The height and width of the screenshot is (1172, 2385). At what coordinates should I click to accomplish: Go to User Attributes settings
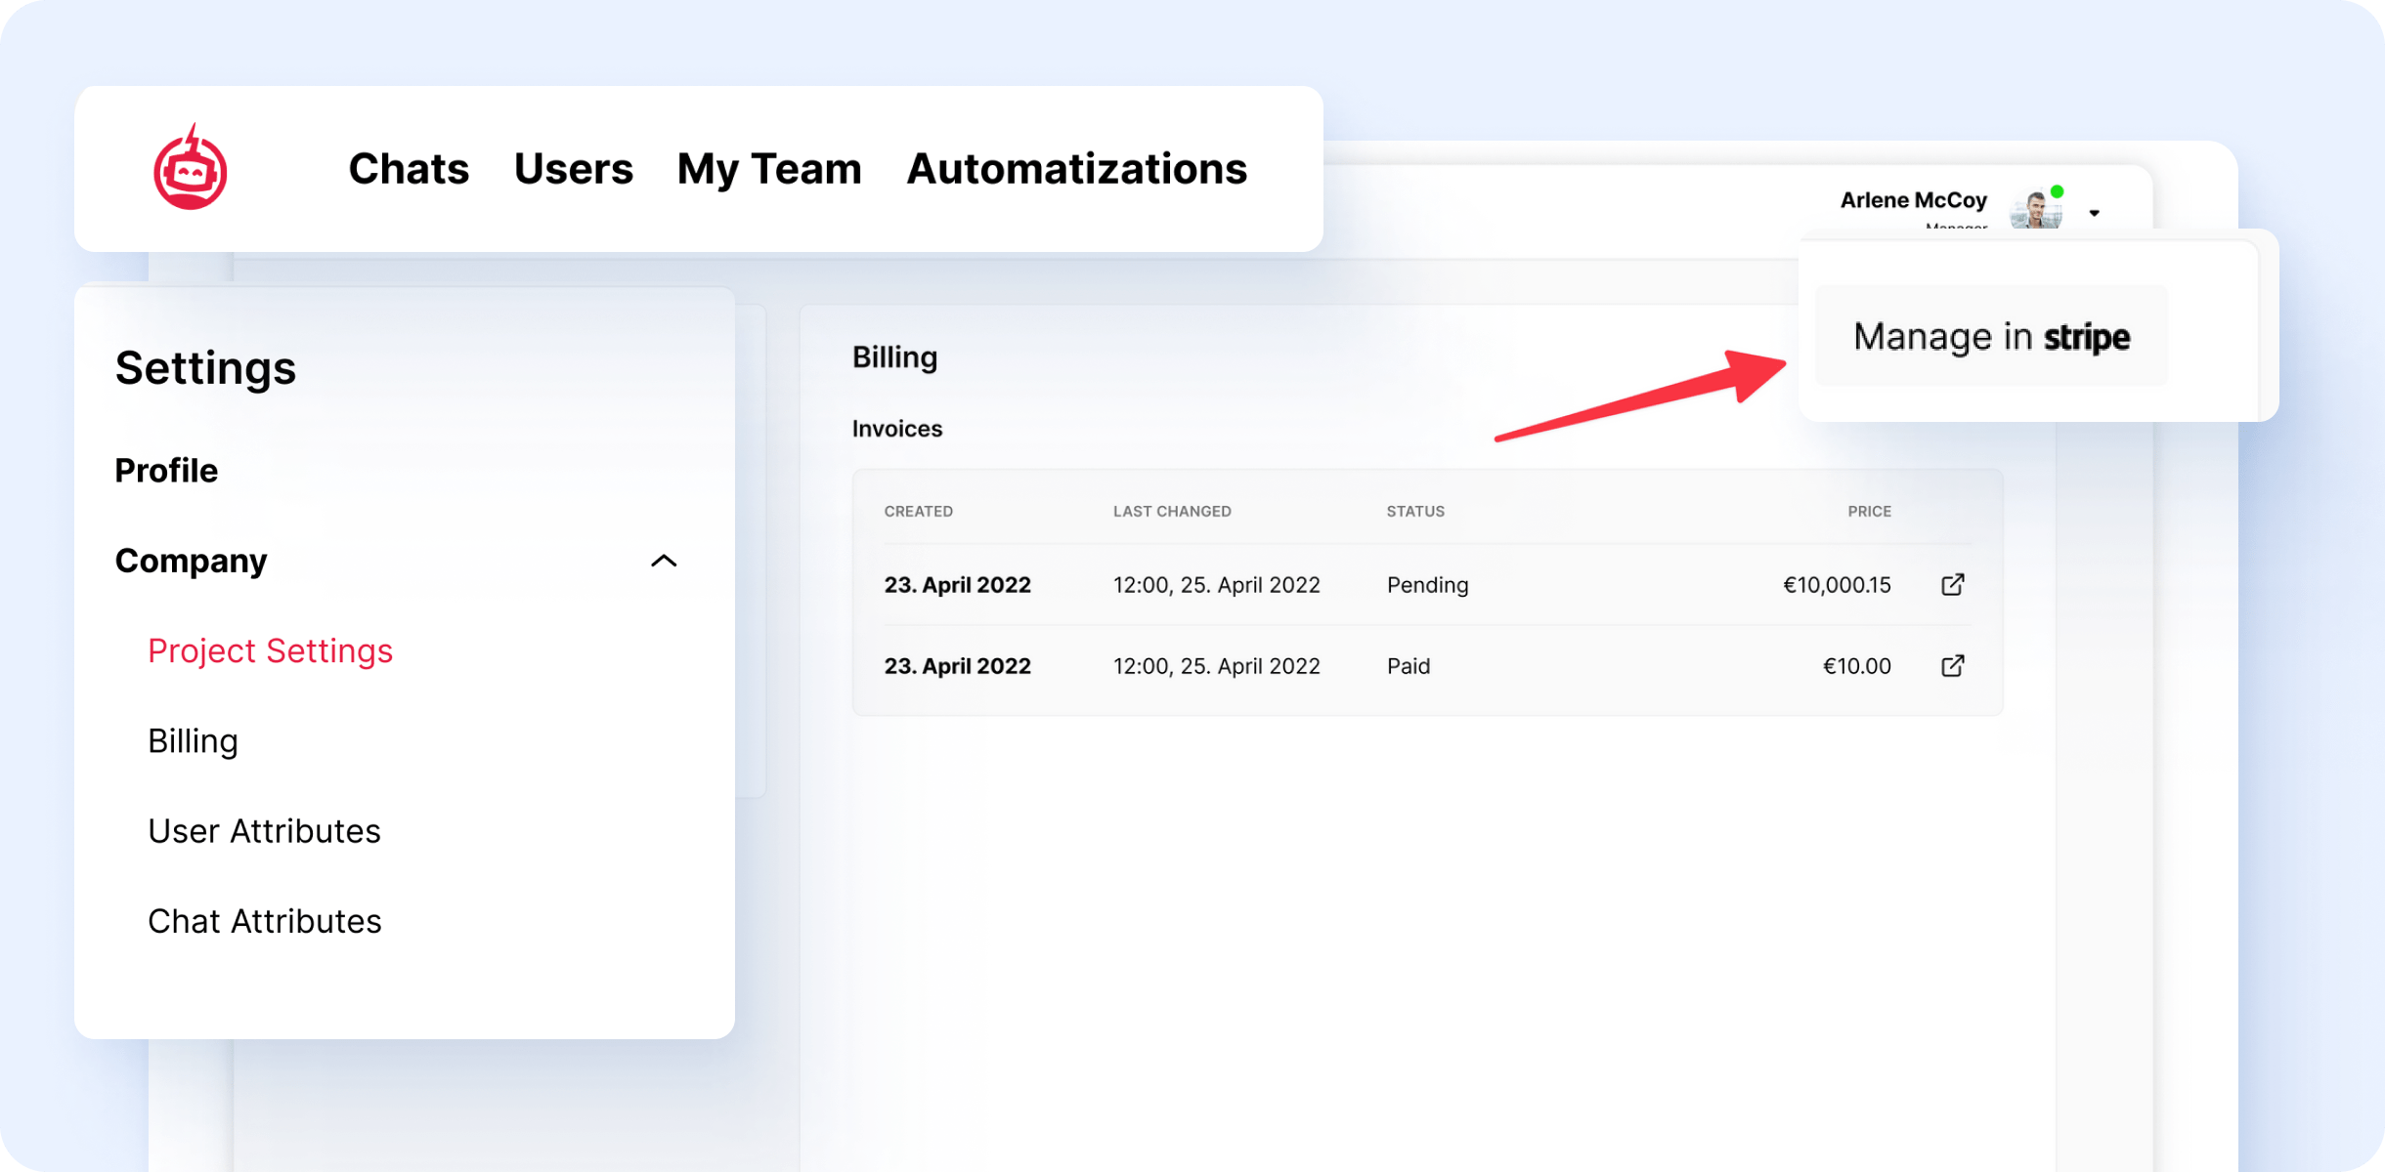[x=264, y=831]
